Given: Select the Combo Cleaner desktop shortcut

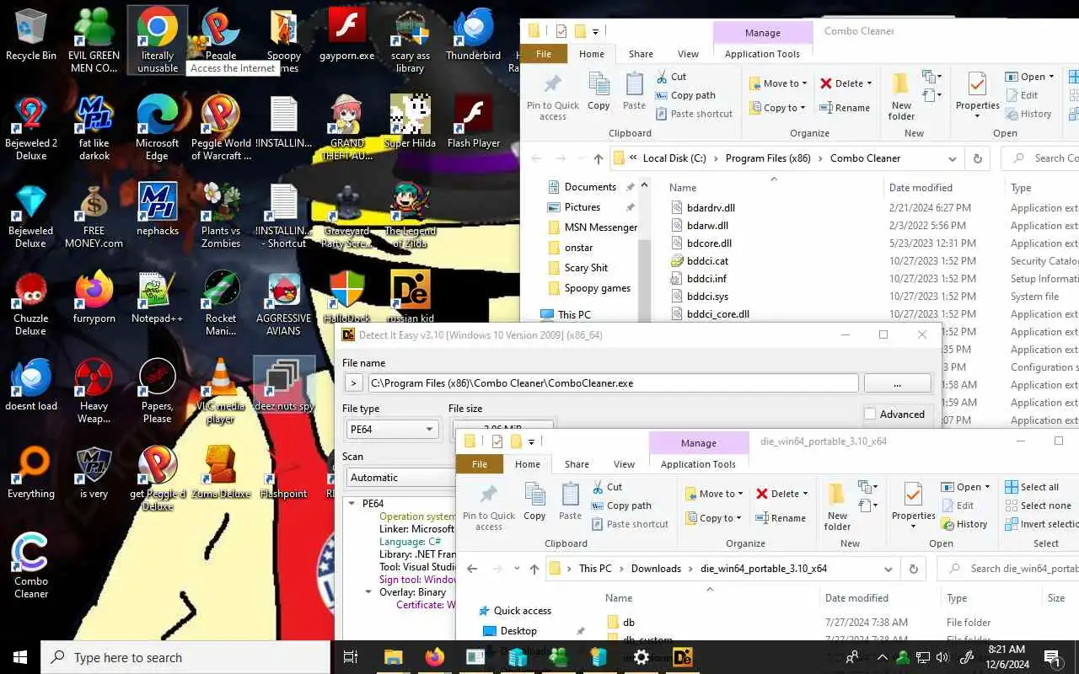Looking at the screenshot, I should click(x=31, y=566).
